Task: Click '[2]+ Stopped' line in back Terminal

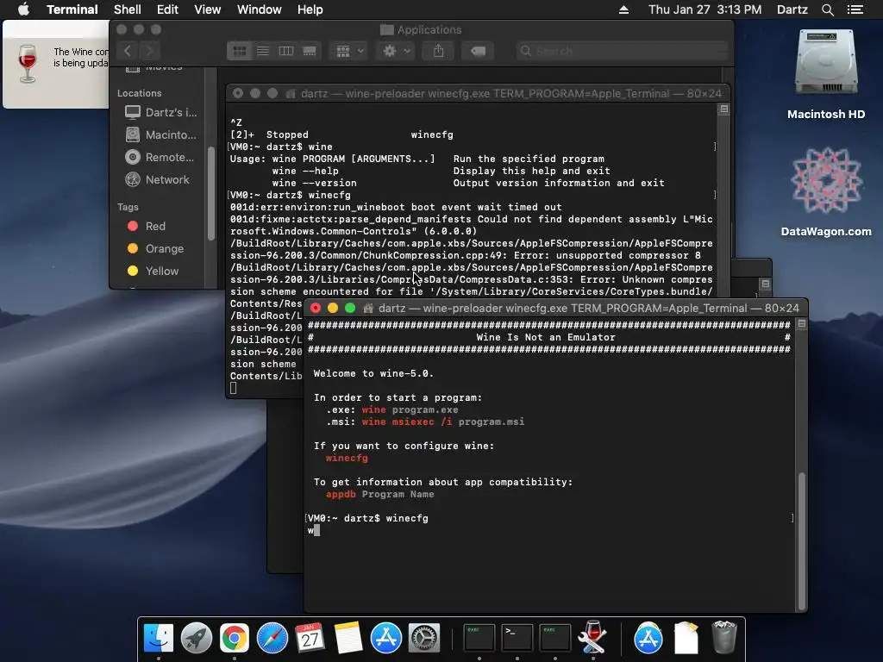Action: point(341,134)
